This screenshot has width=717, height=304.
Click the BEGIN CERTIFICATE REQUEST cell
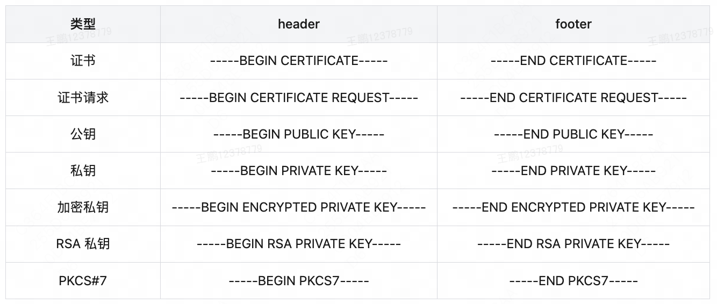click(x=298, y=97)
